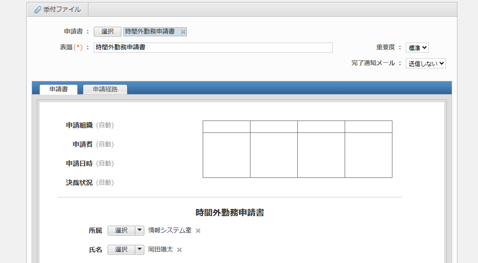Click the 情報システム室 department text
This screenshot has width=478, height=263.
click(170, 230)
